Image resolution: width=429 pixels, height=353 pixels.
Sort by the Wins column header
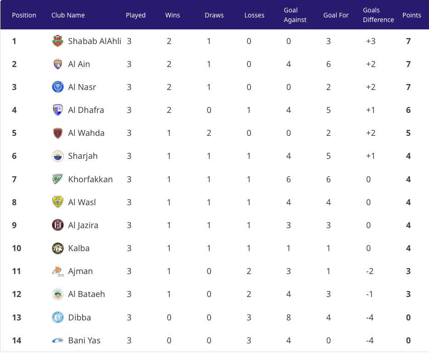coord(173,15)
